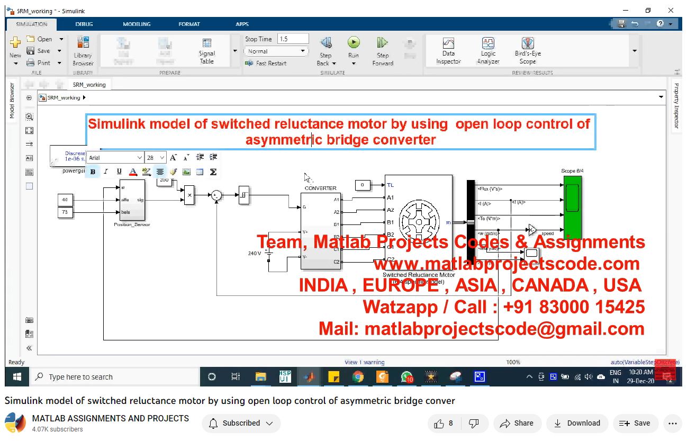The image size is (687, 441).
Task: Open the font color picker
Action: pyautogui.click(x=133, y=172)
